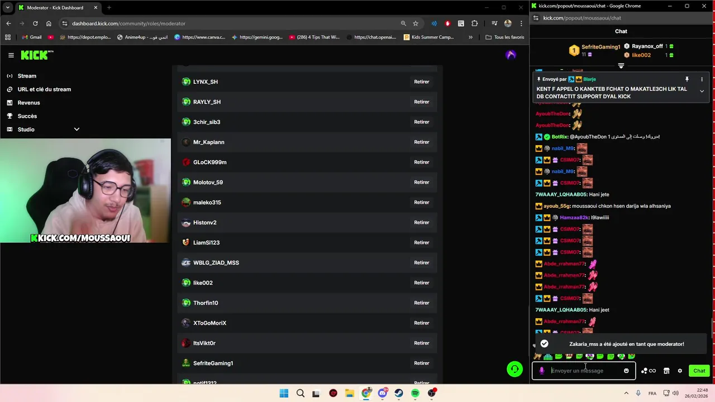Open File Explorer from the taskbar
This screenshot has width=715, height=402.
[350, 393]
